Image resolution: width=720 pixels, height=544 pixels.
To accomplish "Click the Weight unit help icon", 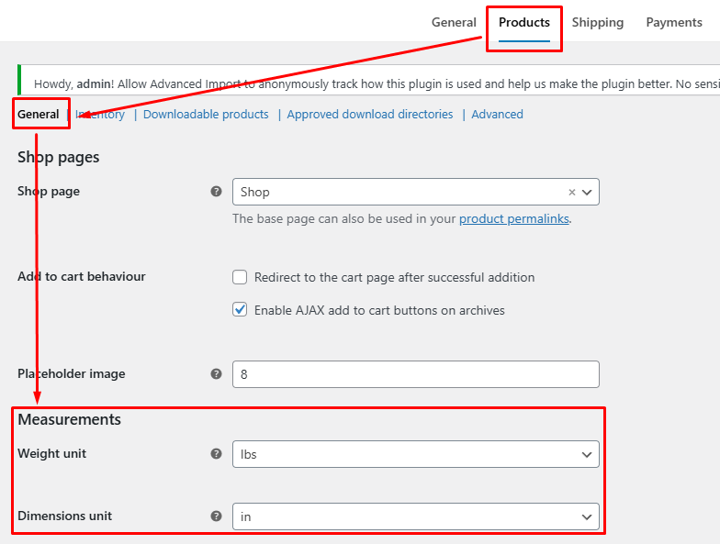I will pyautogui.click(x=217, y=453).
